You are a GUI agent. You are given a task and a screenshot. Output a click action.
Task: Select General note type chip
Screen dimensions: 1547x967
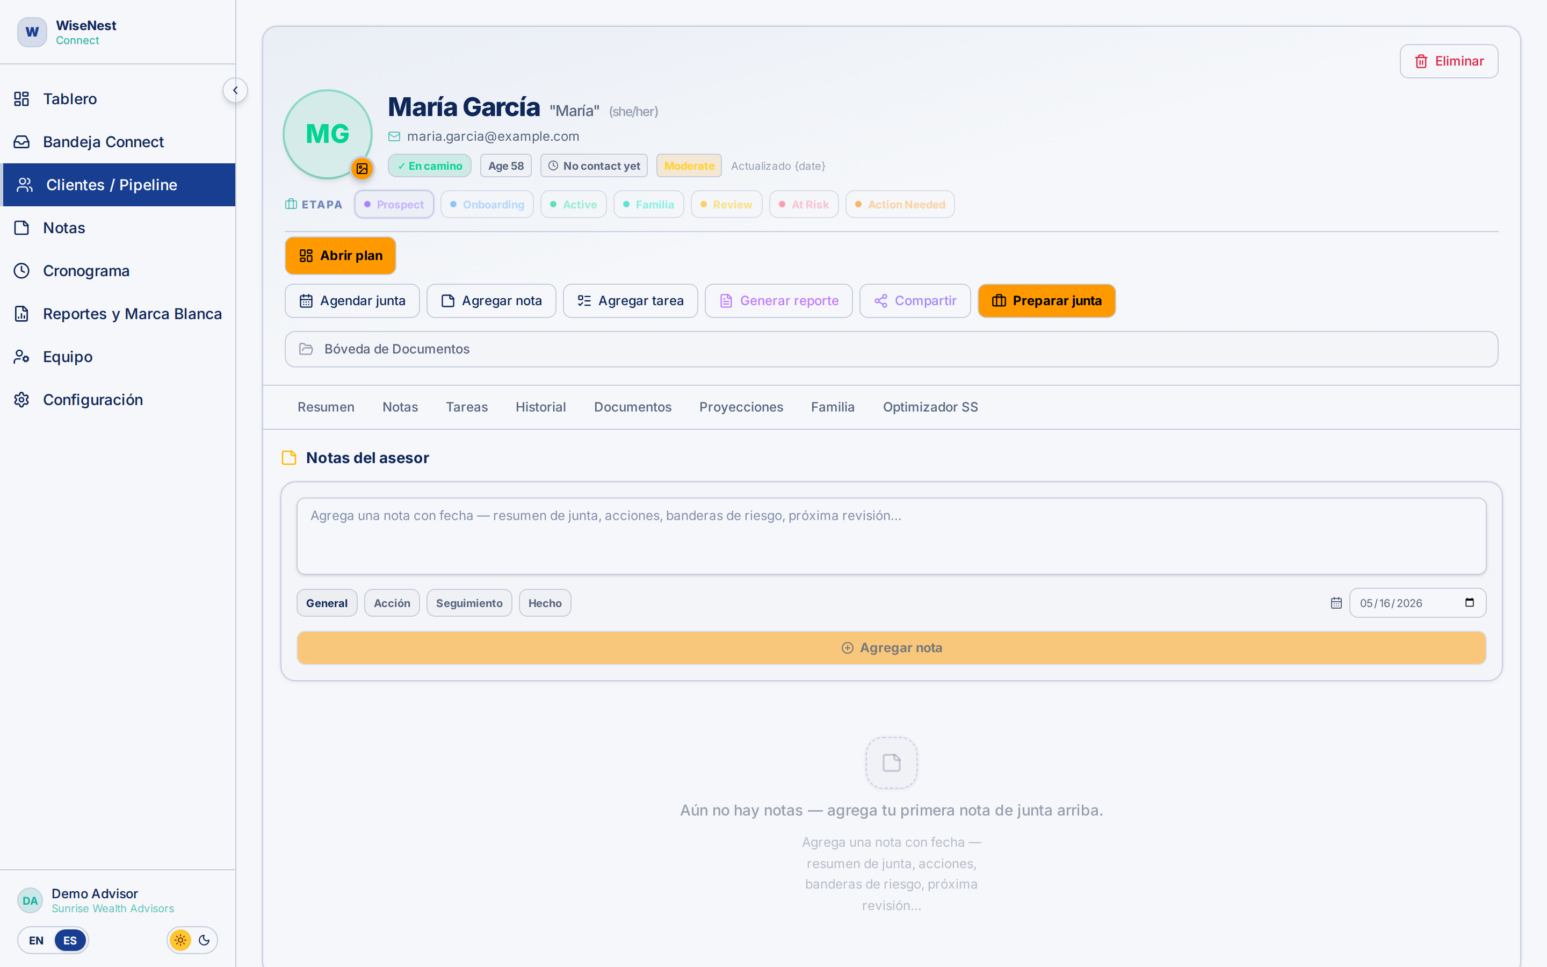[x=327, y=603]
